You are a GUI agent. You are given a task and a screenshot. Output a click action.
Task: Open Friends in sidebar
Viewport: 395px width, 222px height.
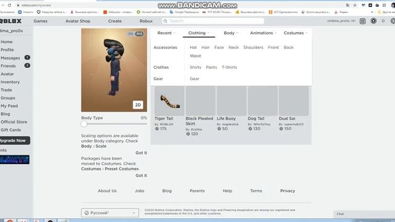tap(8, 66)
